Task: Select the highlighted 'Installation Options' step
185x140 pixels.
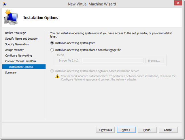Action: pos(21,67)
